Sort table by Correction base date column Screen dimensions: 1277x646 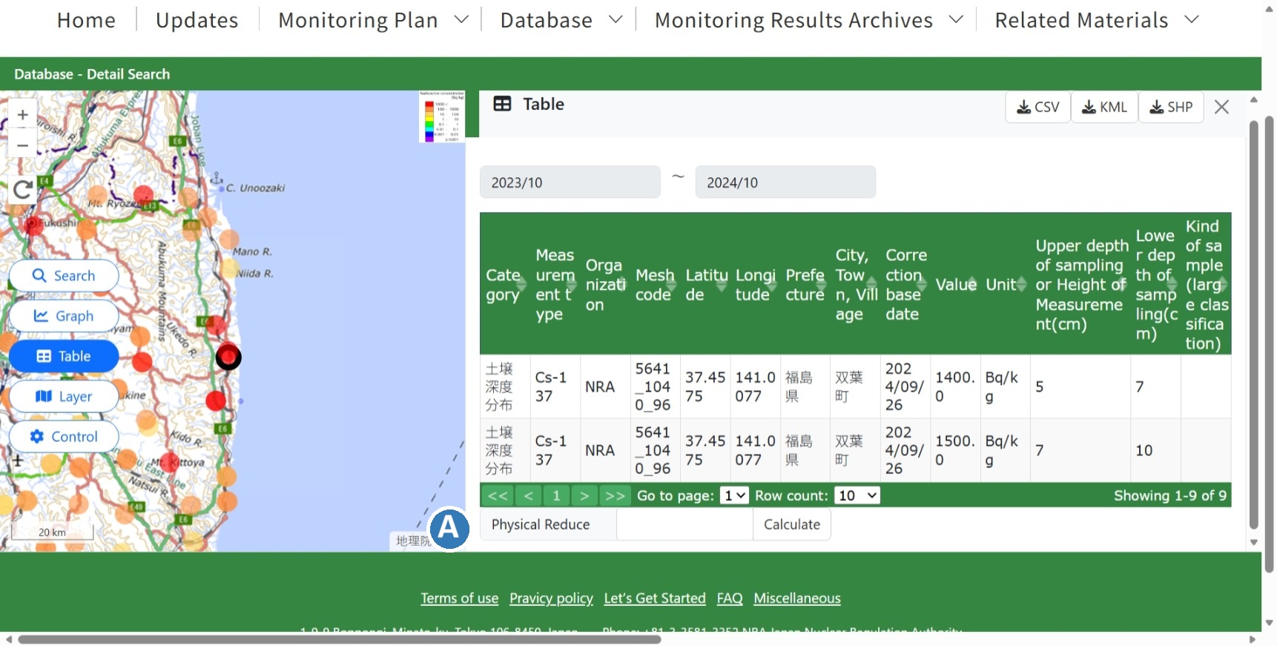[905, 285]
